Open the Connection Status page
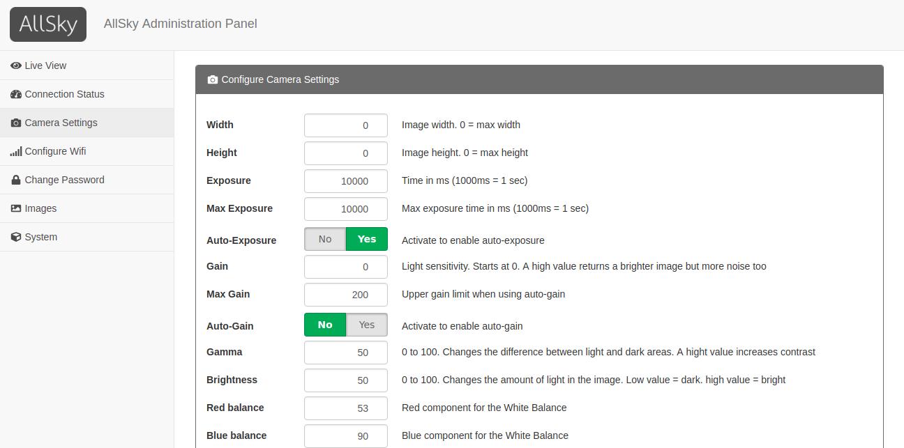Image resolution: width=904 pixels, height=448 pixels. pos(64,94)
